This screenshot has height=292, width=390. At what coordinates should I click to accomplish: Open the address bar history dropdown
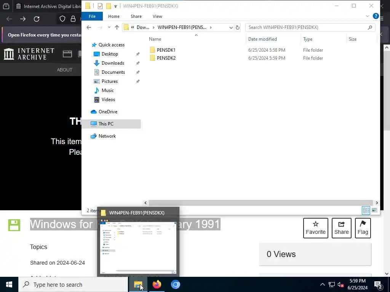[x=231, y=27]
